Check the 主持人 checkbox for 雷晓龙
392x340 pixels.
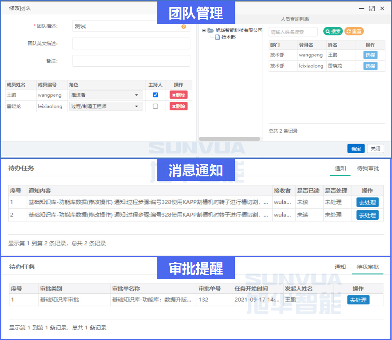155,106
